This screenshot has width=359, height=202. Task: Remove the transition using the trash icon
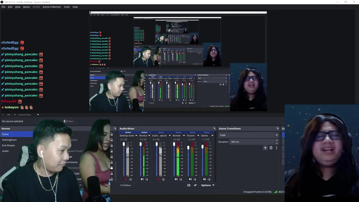tap(271, 148)
